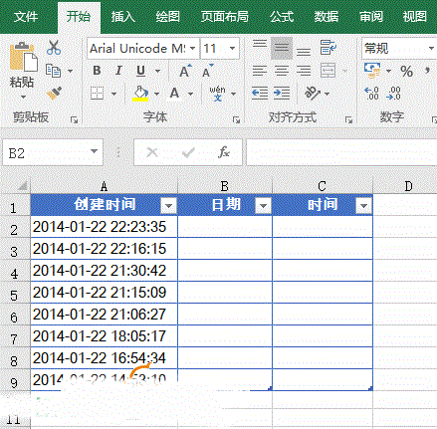This screenshot has width=437, height=429.
Task: Select column C header
Action: click(323, 186)
